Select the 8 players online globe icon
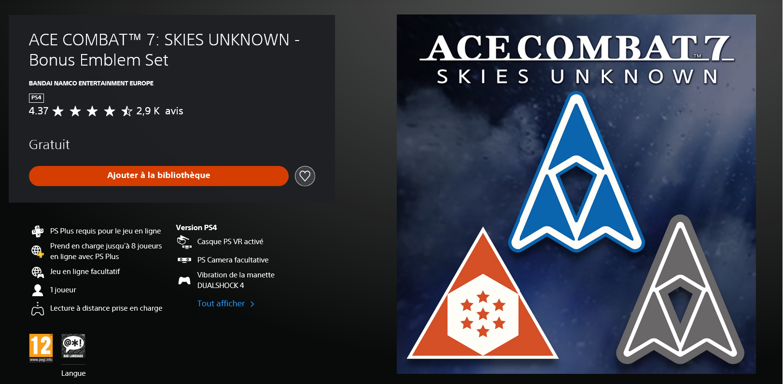The image size is (783, 384). (38, 251)
